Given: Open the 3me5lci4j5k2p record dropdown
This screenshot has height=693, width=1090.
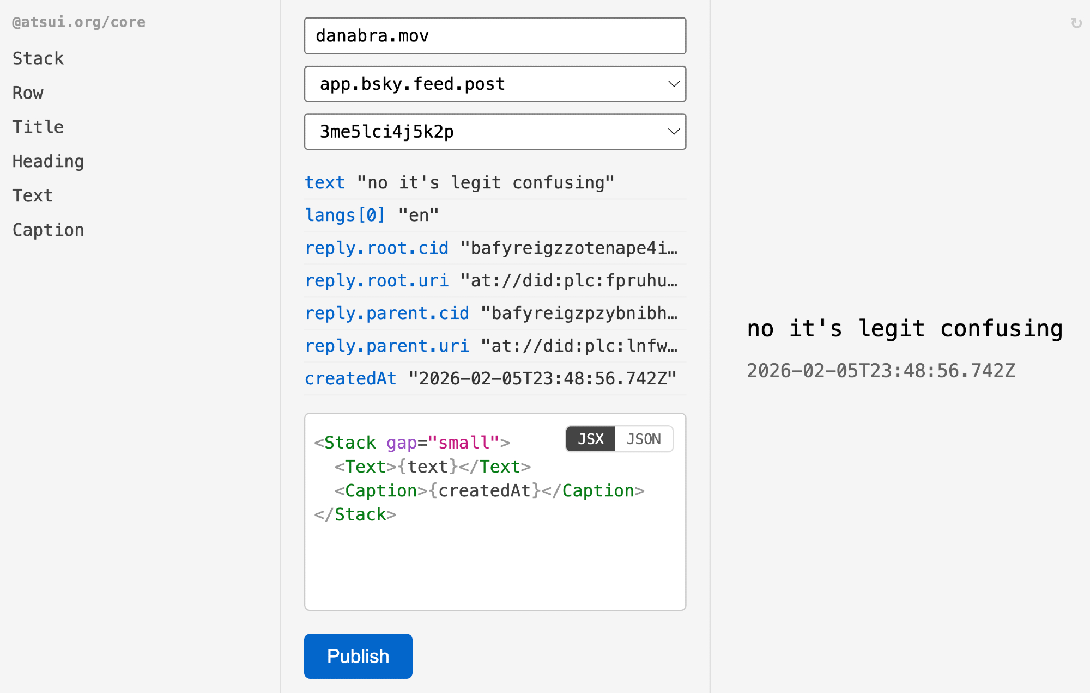Looking at the screenshot, I should coord(495,132).
